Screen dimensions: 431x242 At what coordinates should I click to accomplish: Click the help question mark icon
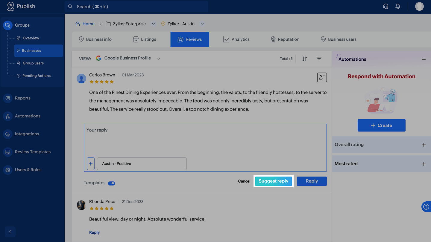coord(426,207)
